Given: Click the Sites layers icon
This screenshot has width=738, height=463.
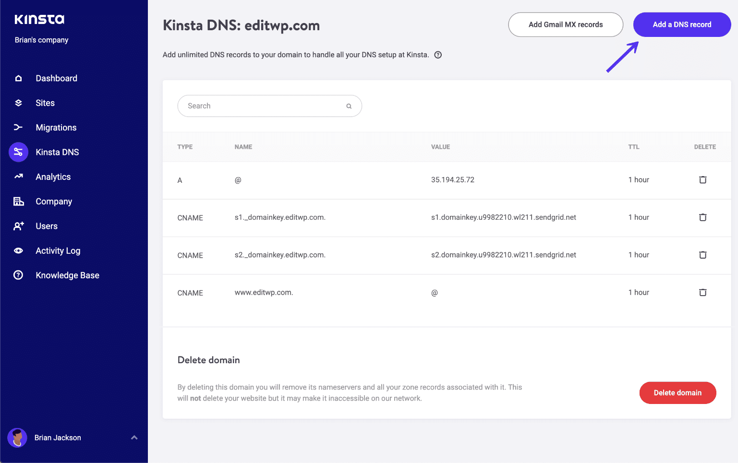Looking at the screenshot, I should point(18,103).
